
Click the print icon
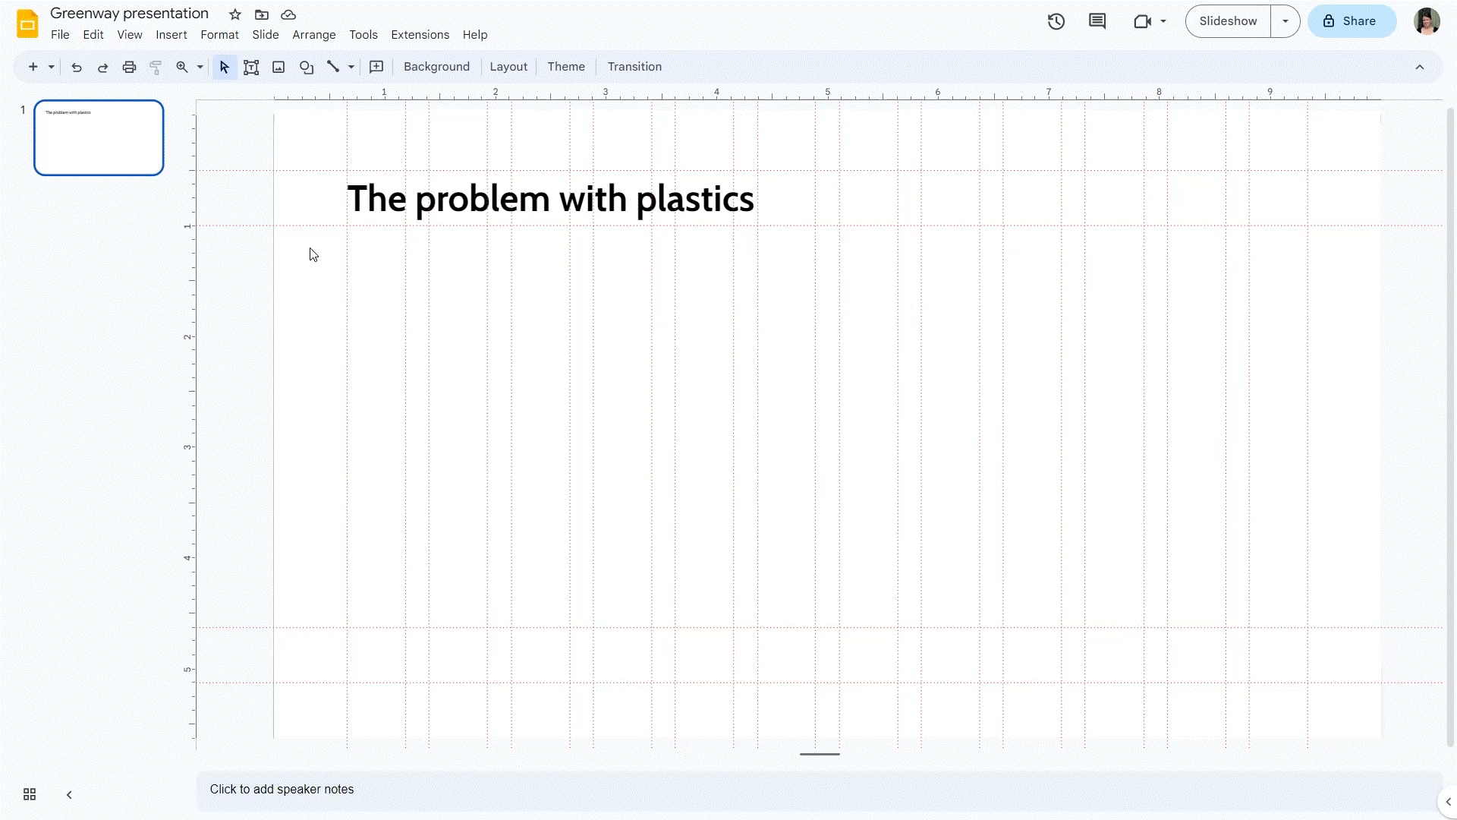click(x=129, y=66)
